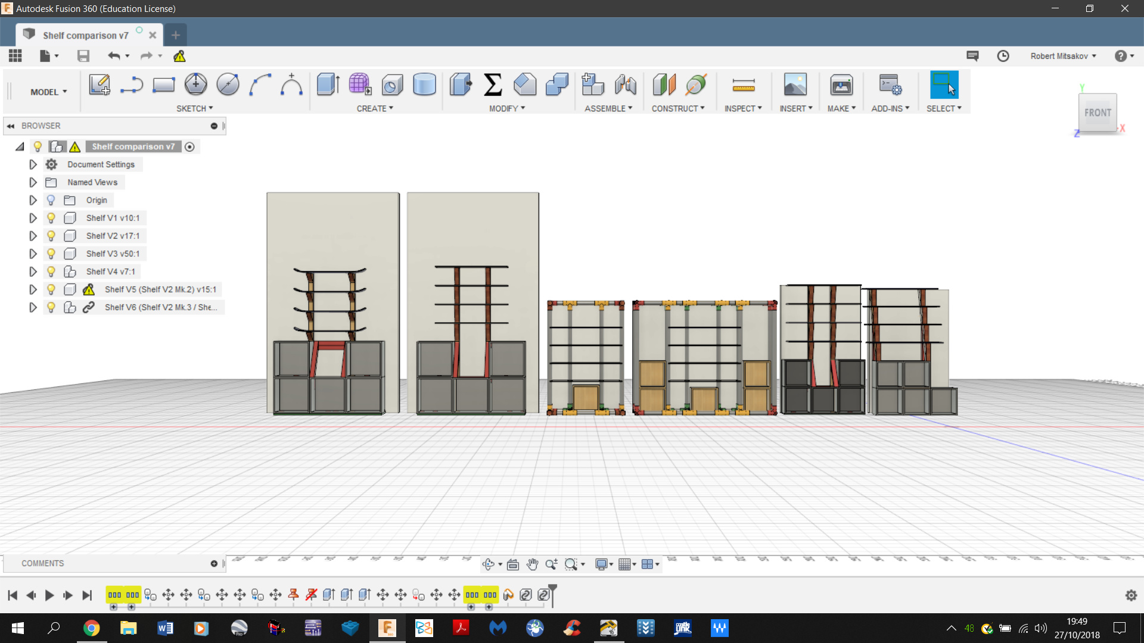Open the Data Panel grid icon

(15, 56)
